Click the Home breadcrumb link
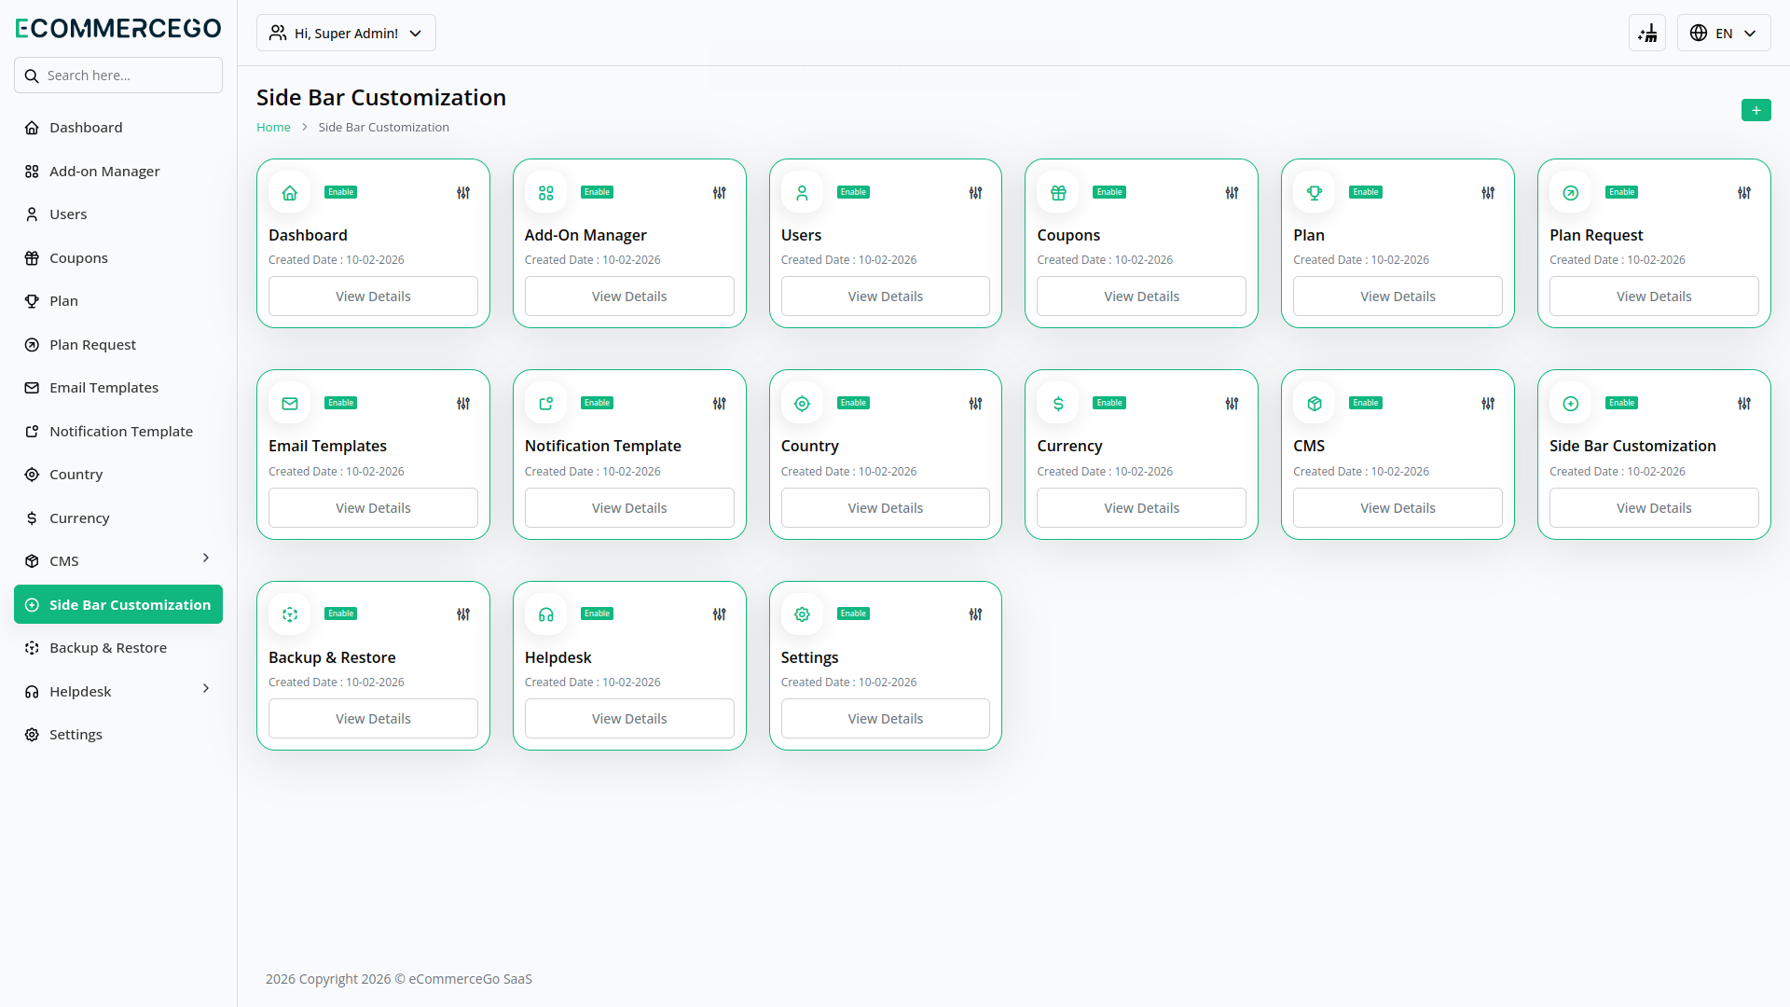This screenshot has width=1790, height=1007. tap(273, 128)
